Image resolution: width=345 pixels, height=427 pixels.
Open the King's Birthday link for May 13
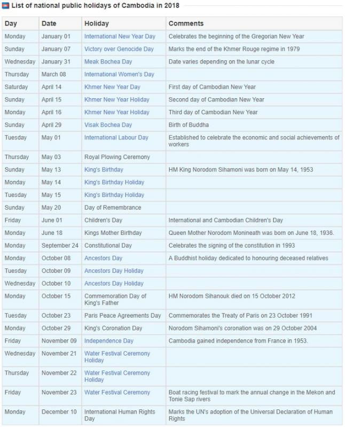(104, 170)
